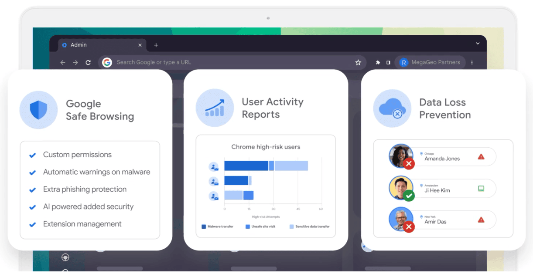Open the MegaGeo Partners profile button

click(x=430, y=63)
